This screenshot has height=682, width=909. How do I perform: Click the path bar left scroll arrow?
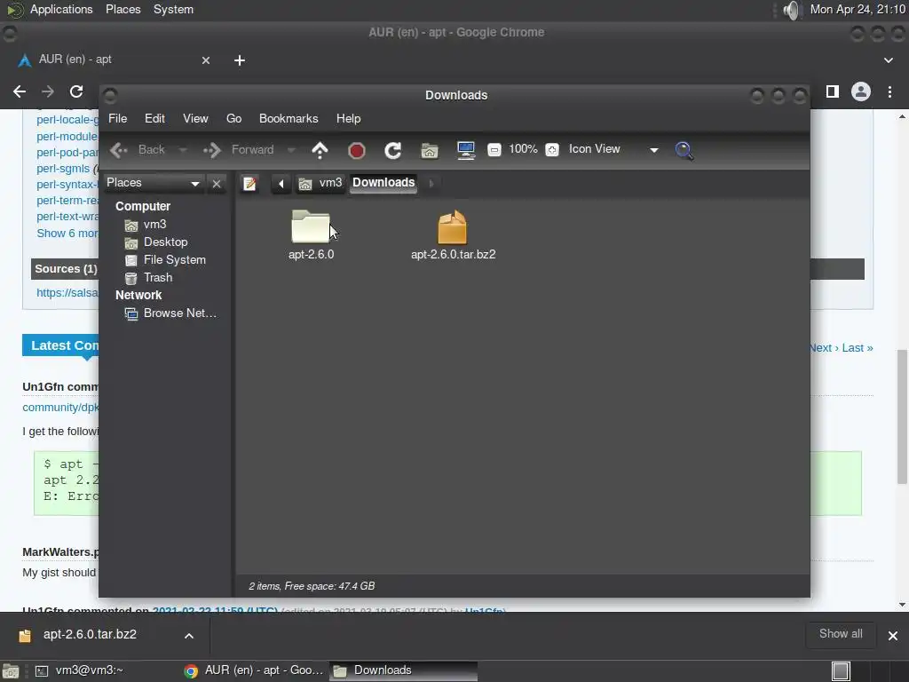click(281, 184)
